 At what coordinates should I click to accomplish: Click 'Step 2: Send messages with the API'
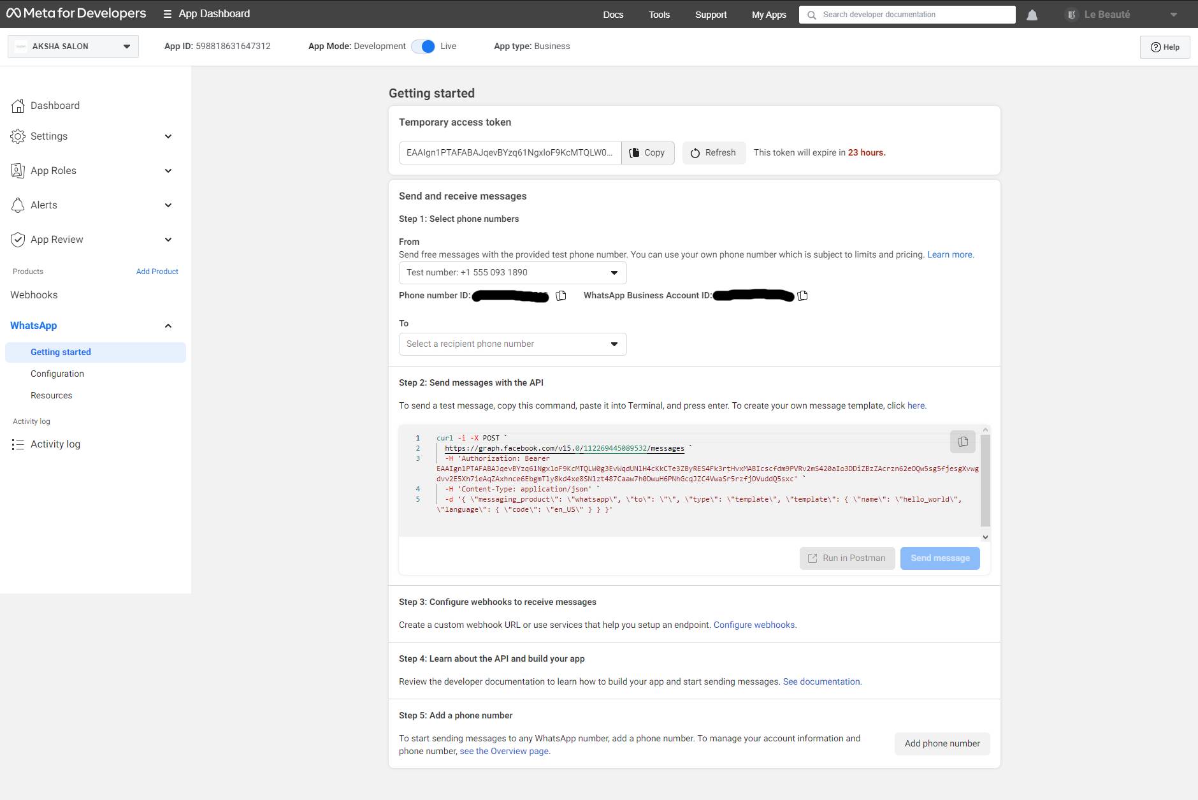[x=471, y=383]
